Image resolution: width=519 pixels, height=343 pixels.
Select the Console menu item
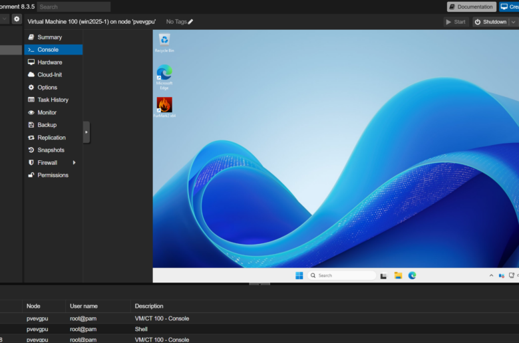pyautogui.click(x=53, y=50)
